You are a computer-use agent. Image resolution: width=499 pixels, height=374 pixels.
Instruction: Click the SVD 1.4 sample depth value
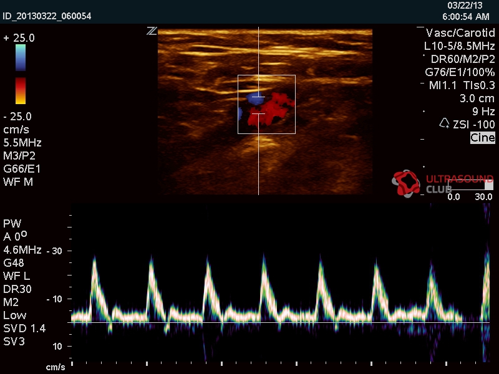point(24,328)
